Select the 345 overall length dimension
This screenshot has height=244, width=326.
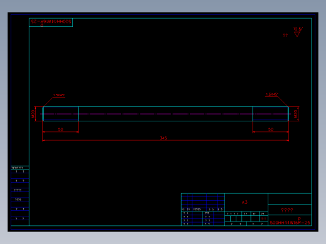click(163, 138)
